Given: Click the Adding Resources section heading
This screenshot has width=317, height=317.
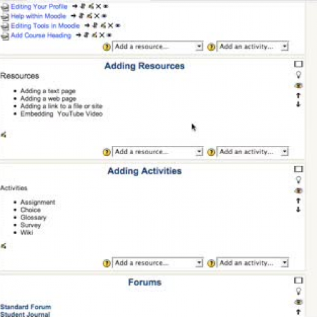Looking at the screenshot, I should [x=145, y=66].
